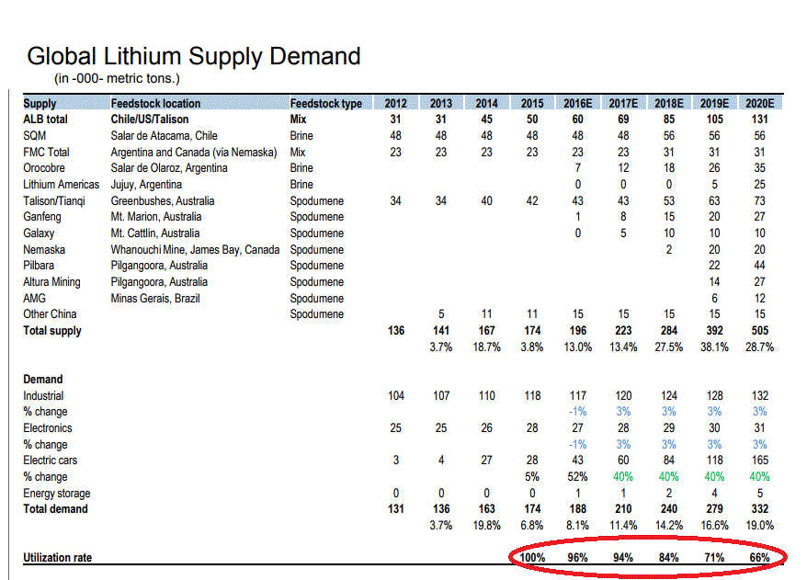807x580 pixels.
Task: Click the 'Utilization rate' row label
Action: [x=58, y=558]
